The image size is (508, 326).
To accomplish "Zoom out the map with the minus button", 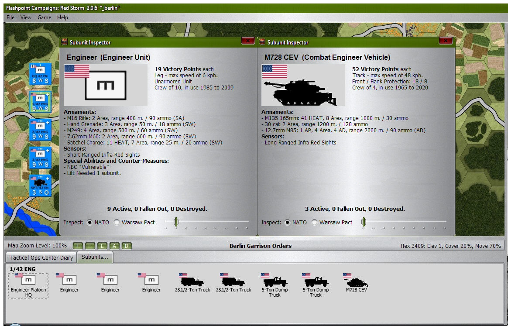I will pos(90,246).
